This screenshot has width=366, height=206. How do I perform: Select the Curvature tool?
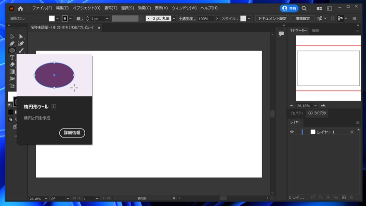21,43
